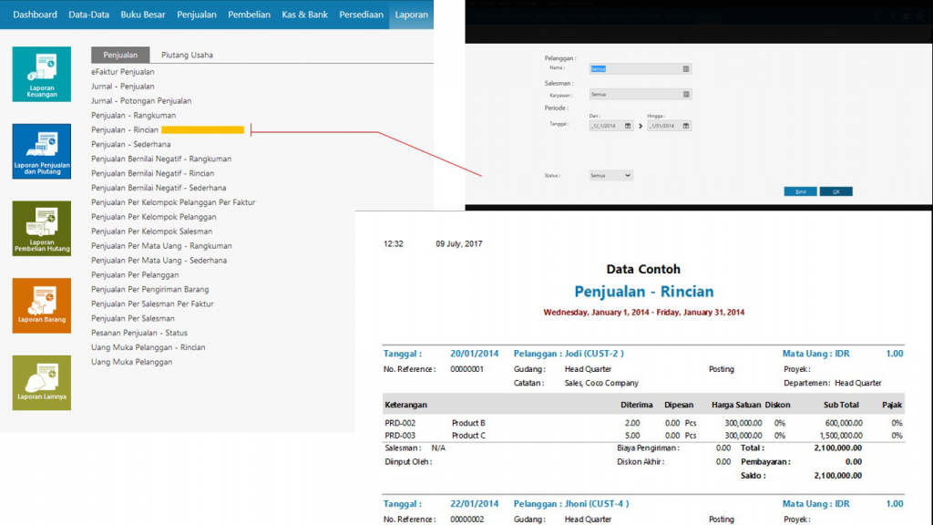Open the Persediaan menu
The height and width of the screenshot is (525, 933).
click(x=361, y=15)
